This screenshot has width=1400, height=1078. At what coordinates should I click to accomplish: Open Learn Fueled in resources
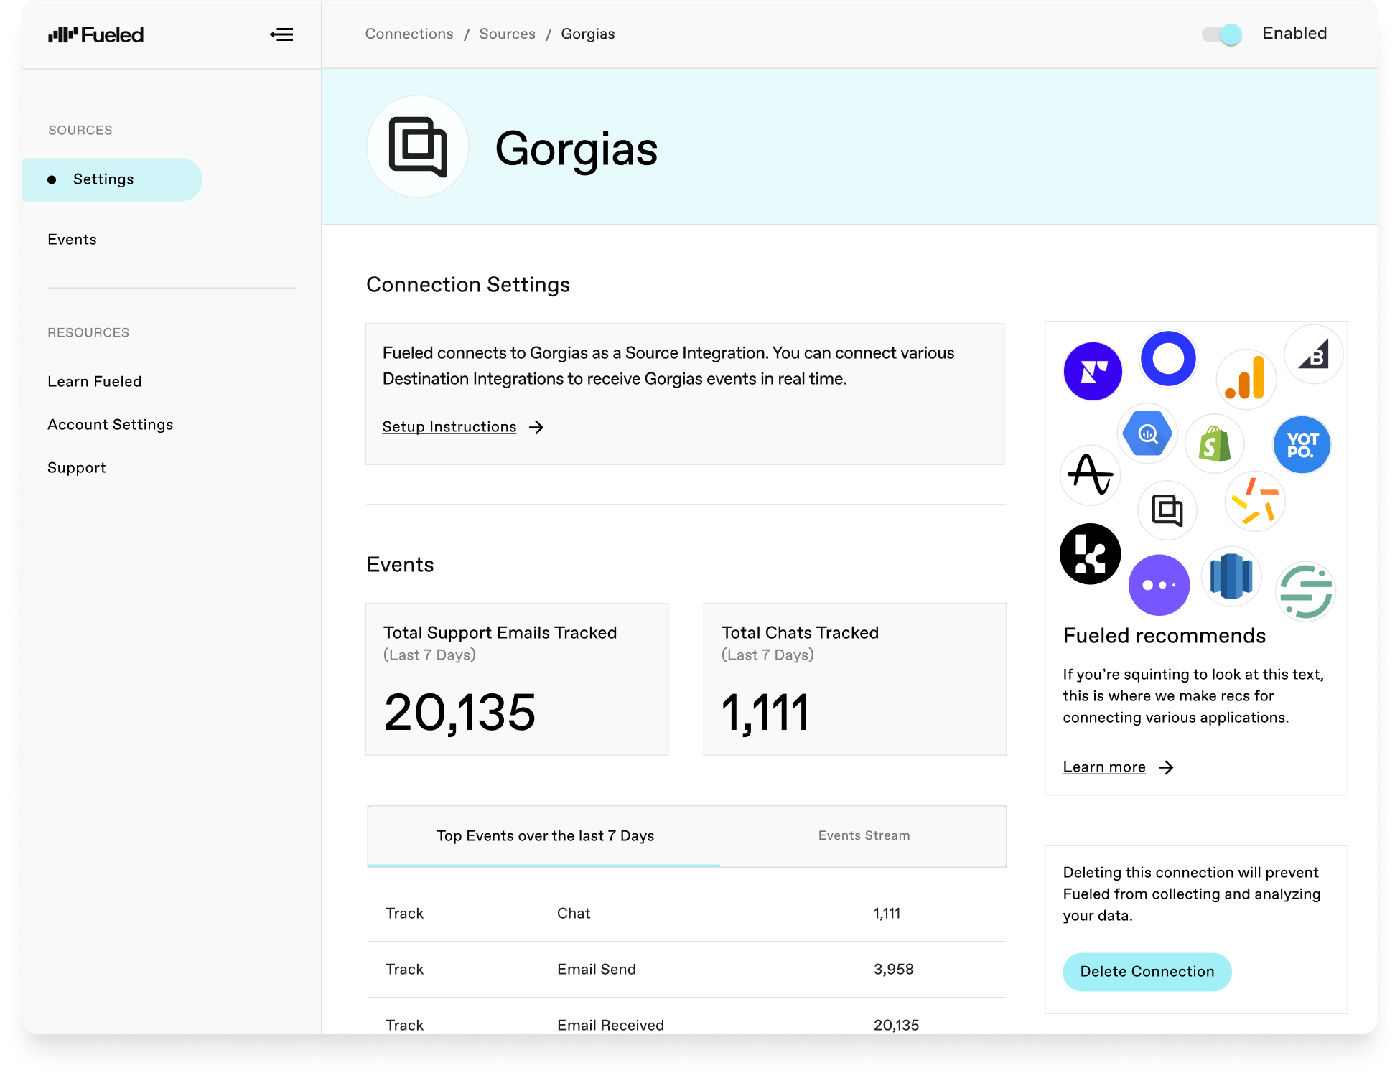(95, 382)
